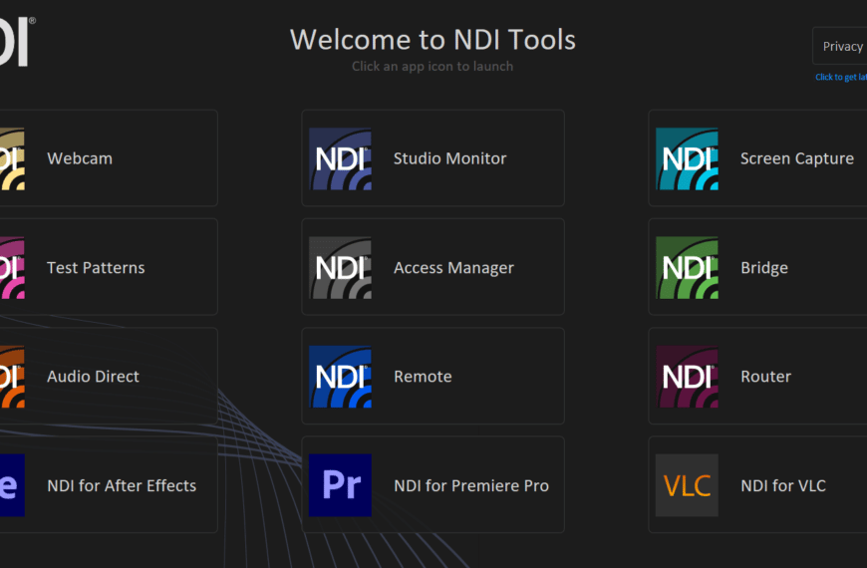This screenshot has height=568, width=867.
Task: Click the orange Audio Direct icon
Action: tap(12, 377)
